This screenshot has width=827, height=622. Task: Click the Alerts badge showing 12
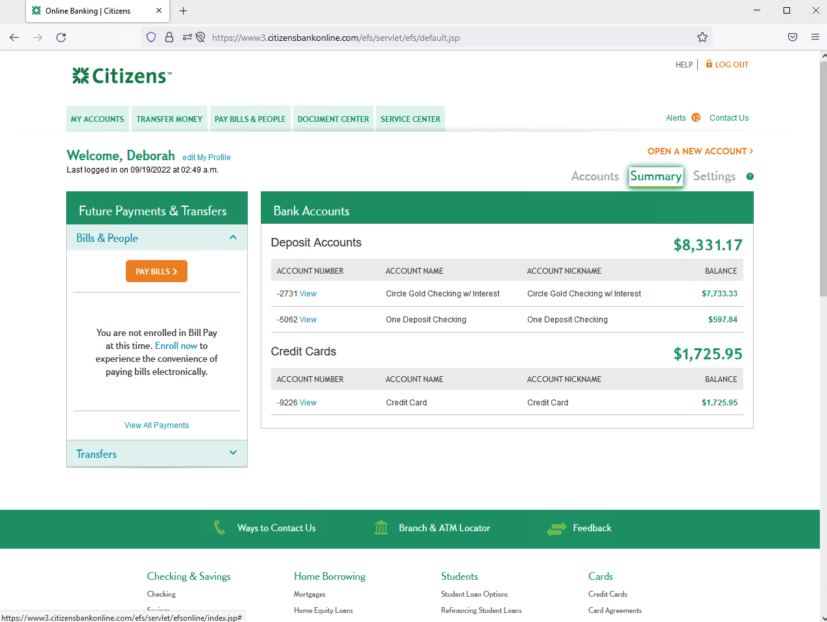(x=696, y=118)
